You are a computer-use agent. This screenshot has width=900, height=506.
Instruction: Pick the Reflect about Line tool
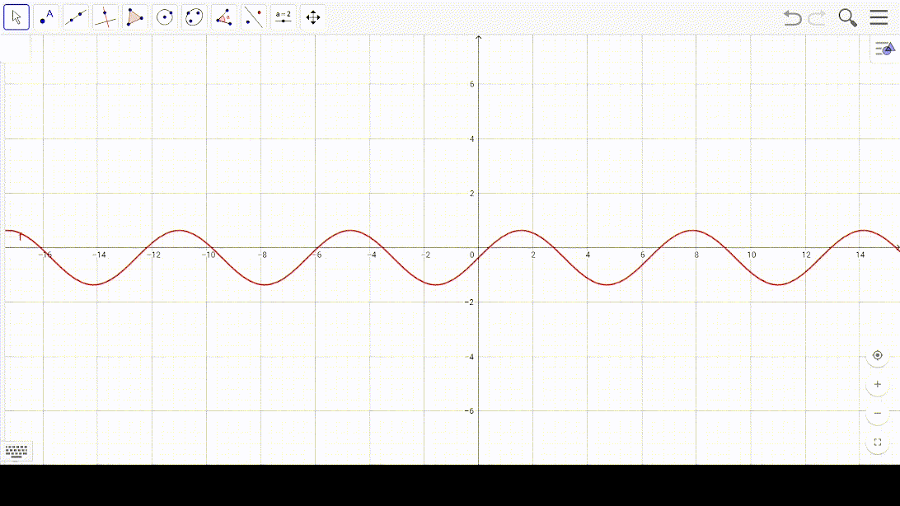point(254,17)
